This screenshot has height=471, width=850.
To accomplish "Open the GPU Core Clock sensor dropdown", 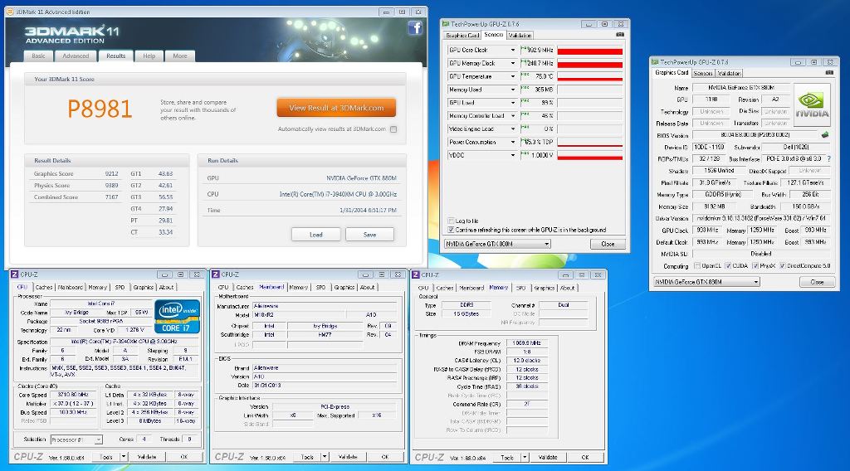I will [513, 50].
